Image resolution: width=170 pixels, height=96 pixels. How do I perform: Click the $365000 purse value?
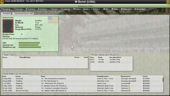coord(146,88)
